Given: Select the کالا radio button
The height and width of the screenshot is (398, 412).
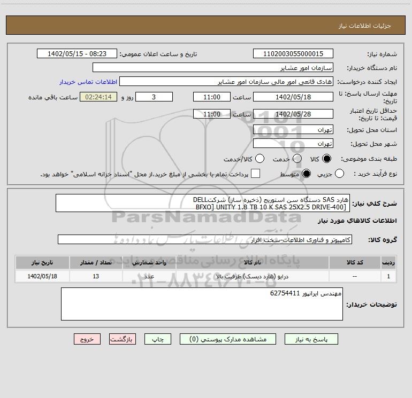Looking at the screenshot, I should pos(326,159).
